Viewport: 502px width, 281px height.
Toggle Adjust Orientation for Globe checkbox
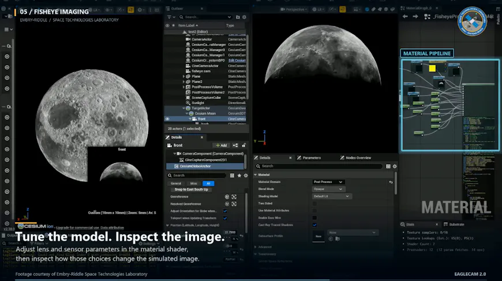click(x=225, y=211)
